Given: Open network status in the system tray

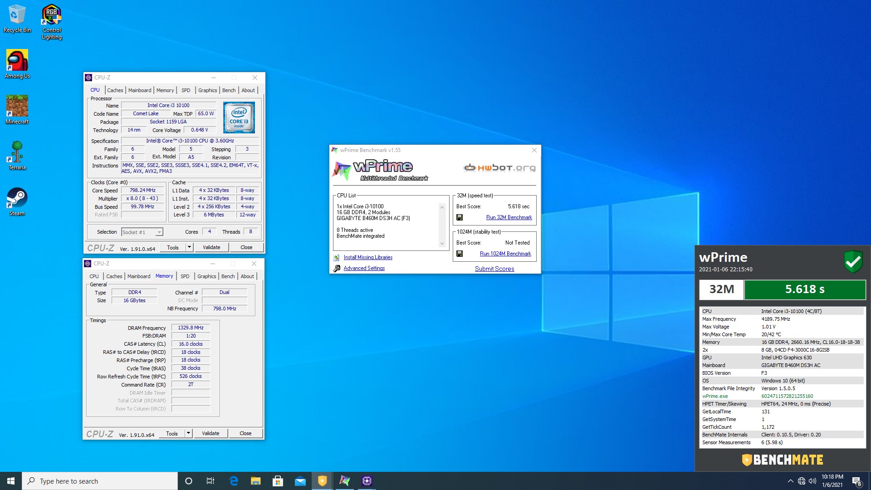Looking at the screenshot, I should click(x=802, y=481).
